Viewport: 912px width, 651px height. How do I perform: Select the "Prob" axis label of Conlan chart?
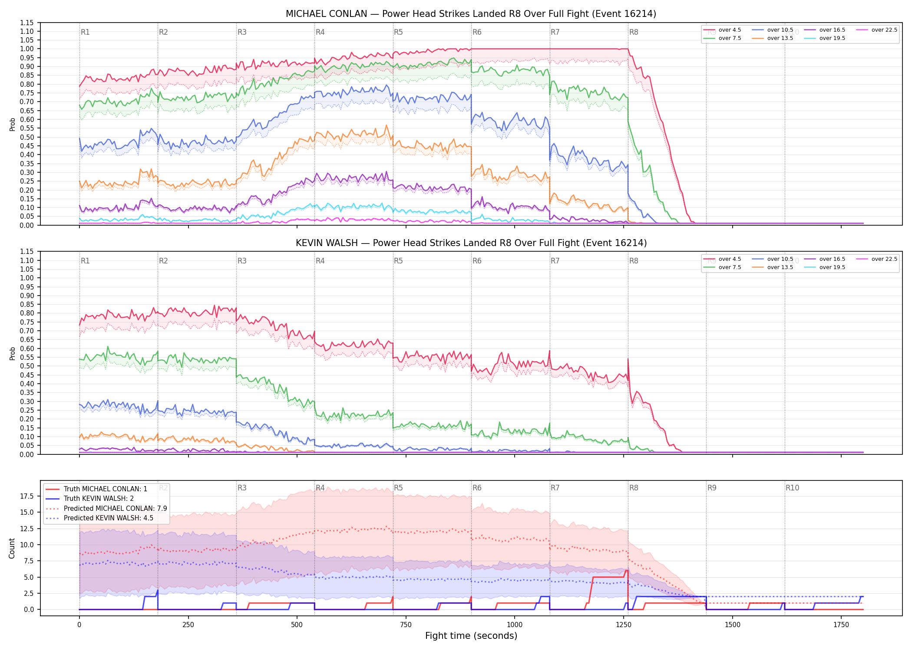(13, 125)
